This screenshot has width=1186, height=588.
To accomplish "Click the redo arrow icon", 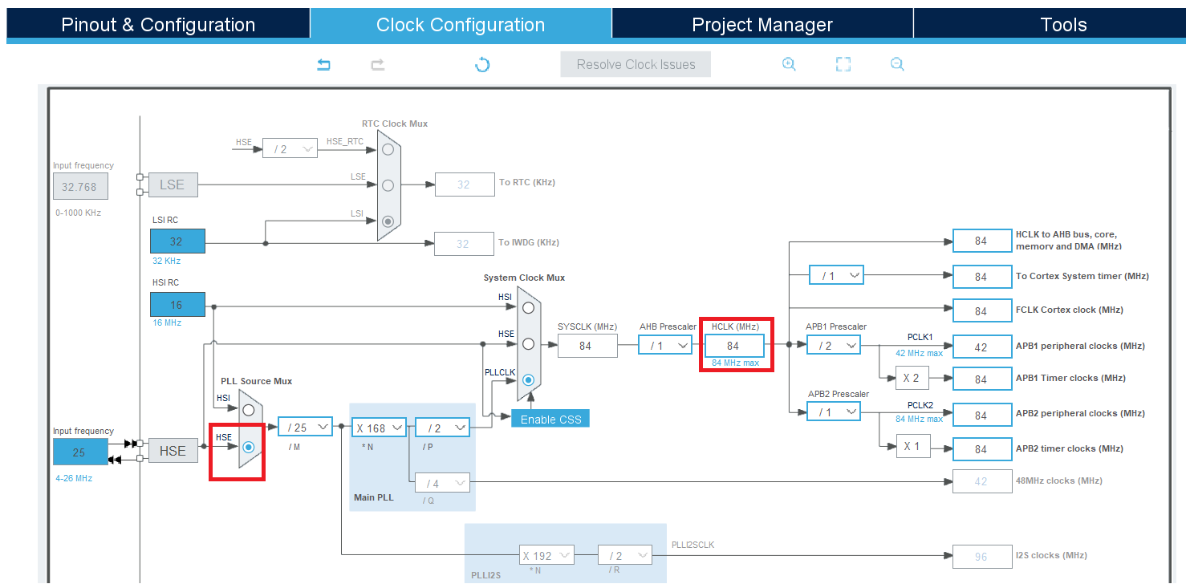I will pyautogui.click(x=377, y=65).
